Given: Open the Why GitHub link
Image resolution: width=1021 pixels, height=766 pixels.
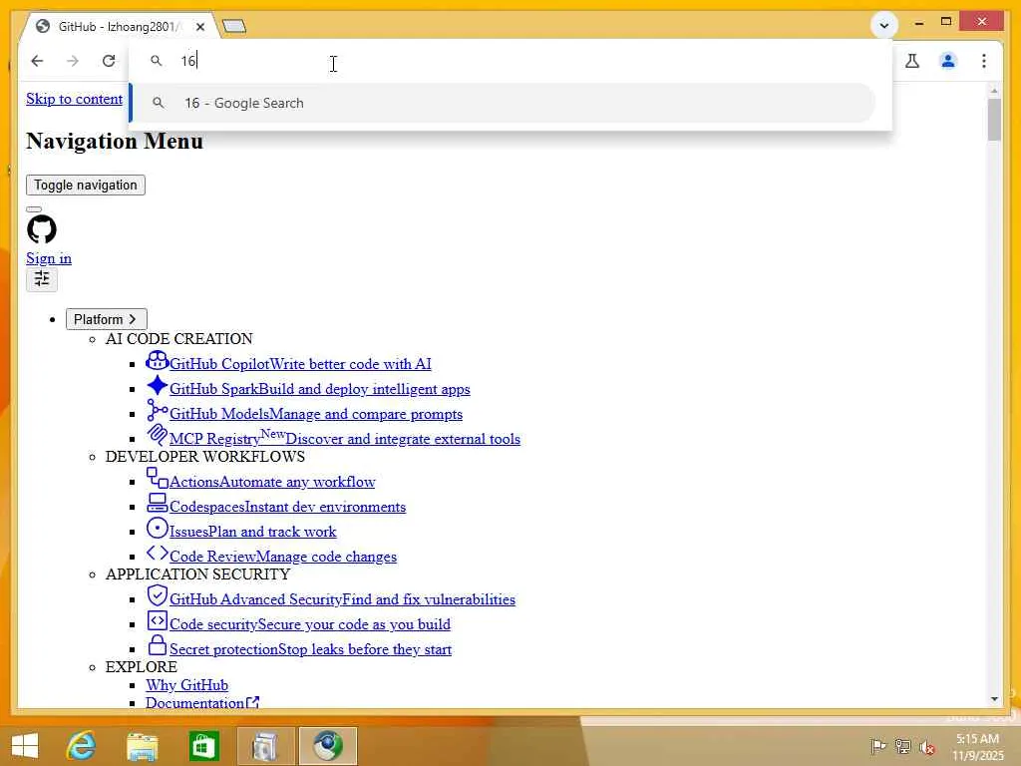Looking at the screenshot, I should click(186, 685).
